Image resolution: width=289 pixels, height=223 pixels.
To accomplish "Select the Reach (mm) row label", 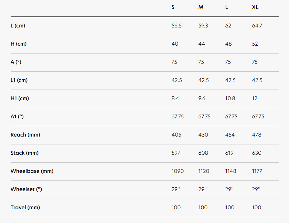I will [x=25, y=135].
